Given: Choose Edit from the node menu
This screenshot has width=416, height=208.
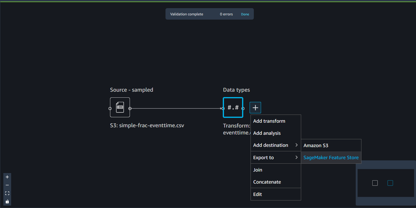Looking at the screenshot, I should tap(257, 194).
